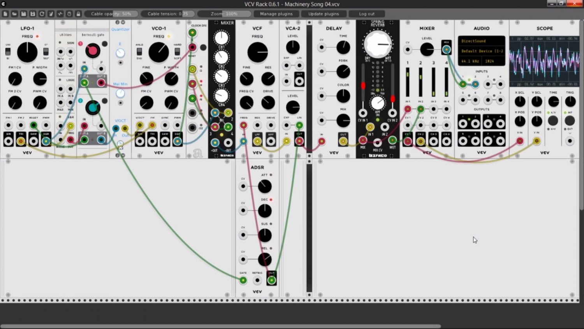Viewport: 584px width, 329px height.
Task: Click the Manage plugins button
Action: click(276, 14)
